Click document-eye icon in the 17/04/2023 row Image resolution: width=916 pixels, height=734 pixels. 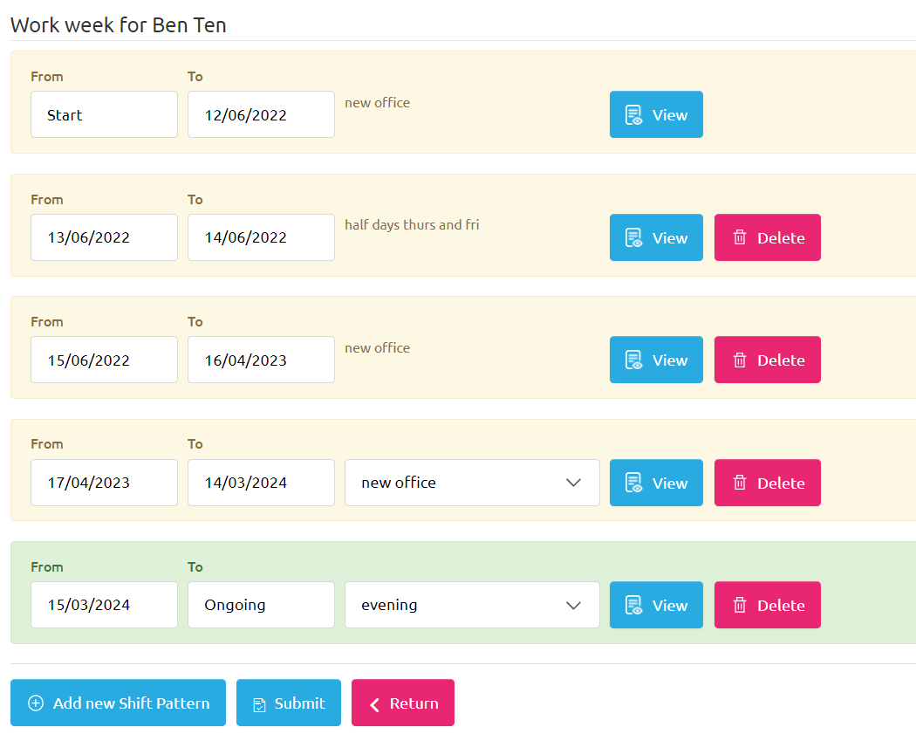click(x=634, y=483)
